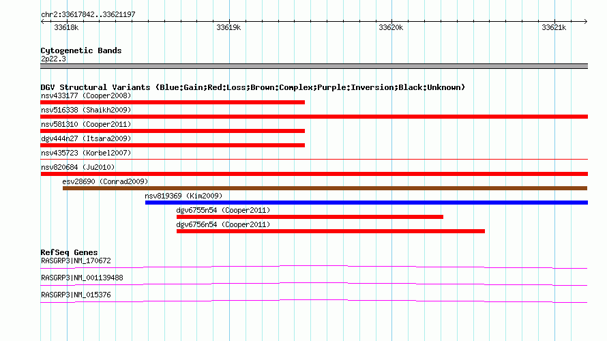Open nsv435723 (Korbel2007) variant label
The width and height of the screenshot is (607, 341).
click(x=86, y=153)
